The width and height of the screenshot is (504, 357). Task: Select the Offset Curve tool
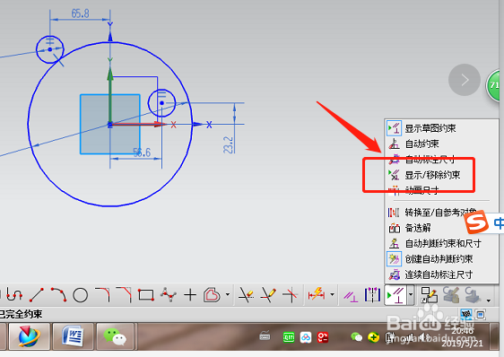[x=212, y=294]
